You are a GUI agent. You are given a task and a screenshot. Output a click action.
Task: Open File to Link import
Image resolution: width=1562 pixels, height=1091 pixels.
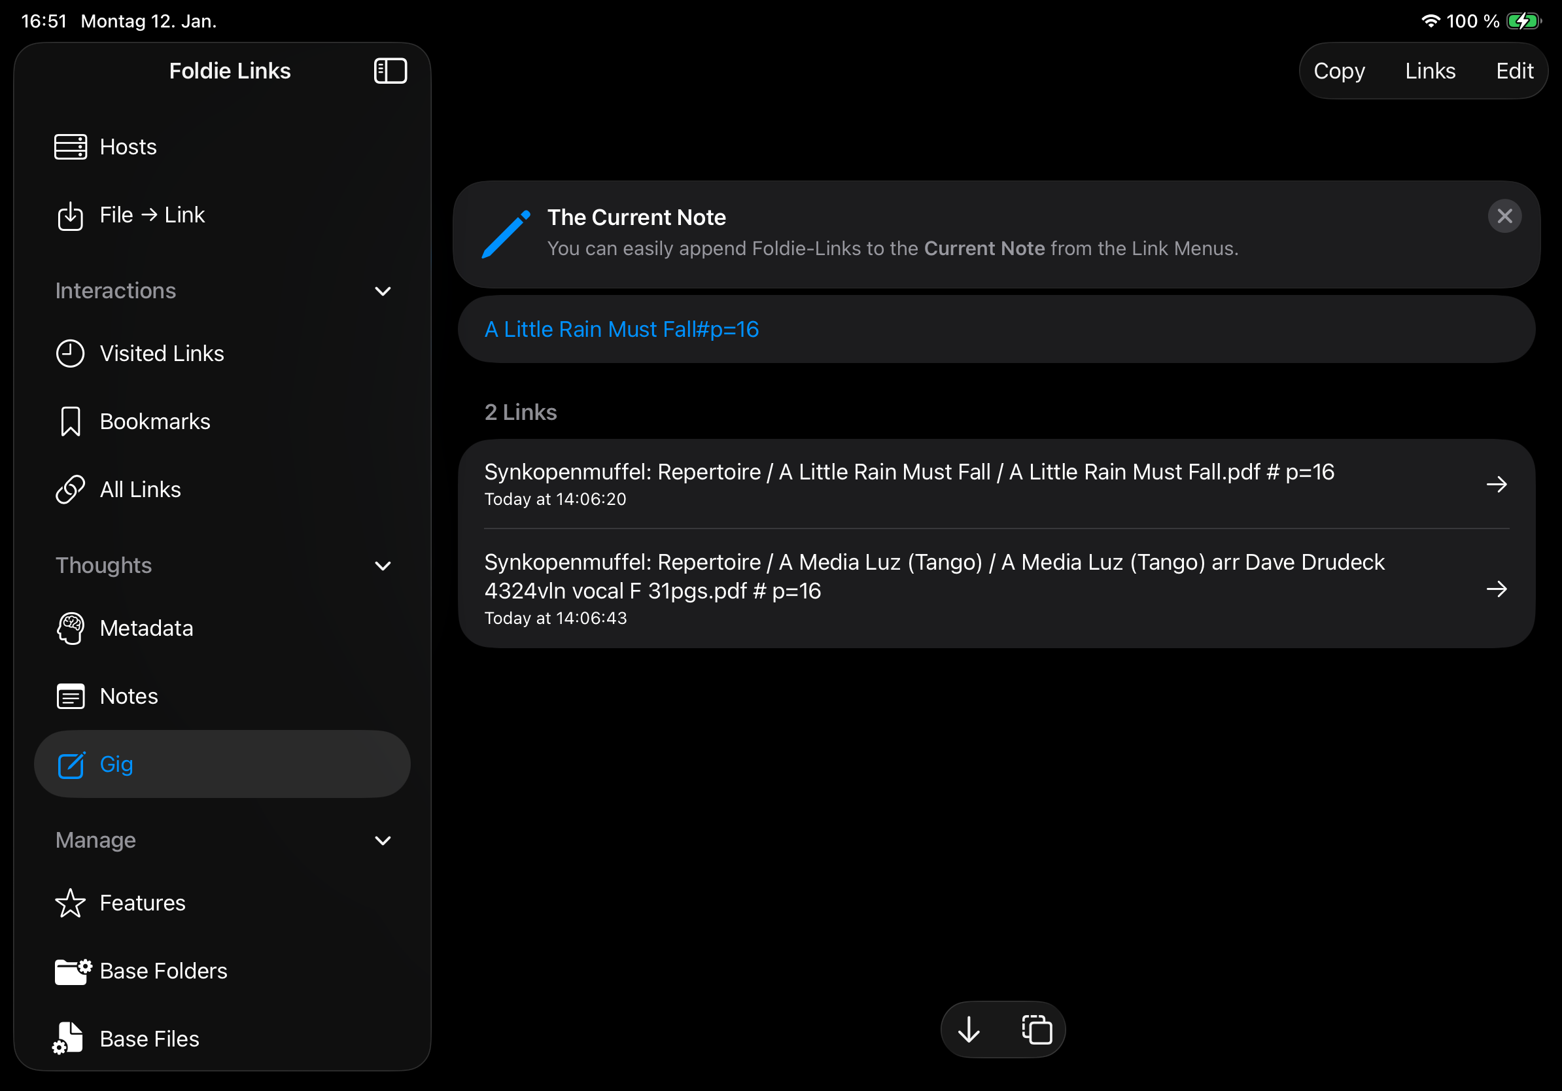point(151,215)
